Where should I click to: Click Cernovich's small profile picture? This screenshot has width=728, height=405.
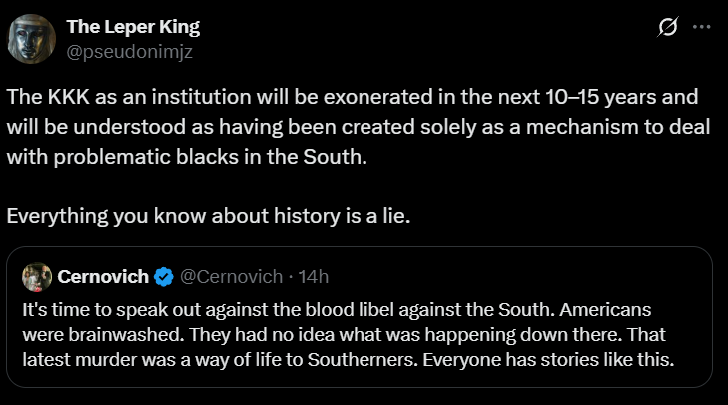pos(37,275)
